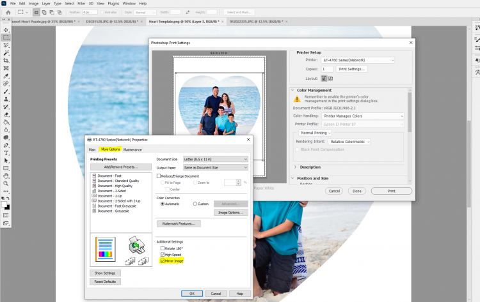Select the Type tool
This screenshot has height=302, width=480.
click(6, 153)
